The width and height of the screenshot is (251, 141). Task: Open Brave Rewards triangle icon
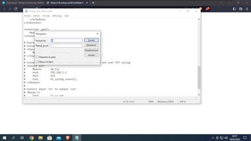point(207,9)
